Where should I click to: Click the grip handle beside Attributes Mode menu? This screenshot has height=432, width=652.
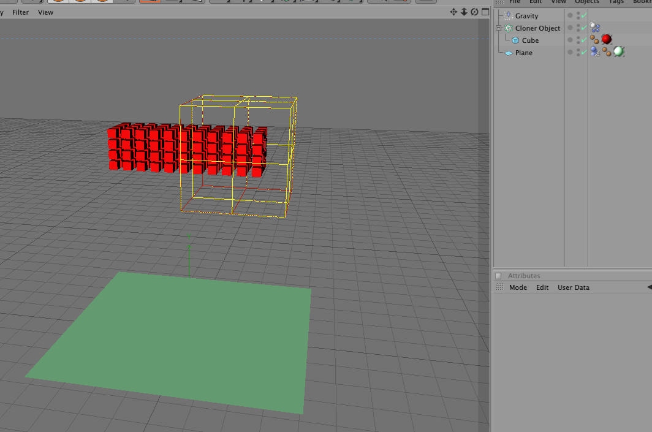[x=500, y=287]
